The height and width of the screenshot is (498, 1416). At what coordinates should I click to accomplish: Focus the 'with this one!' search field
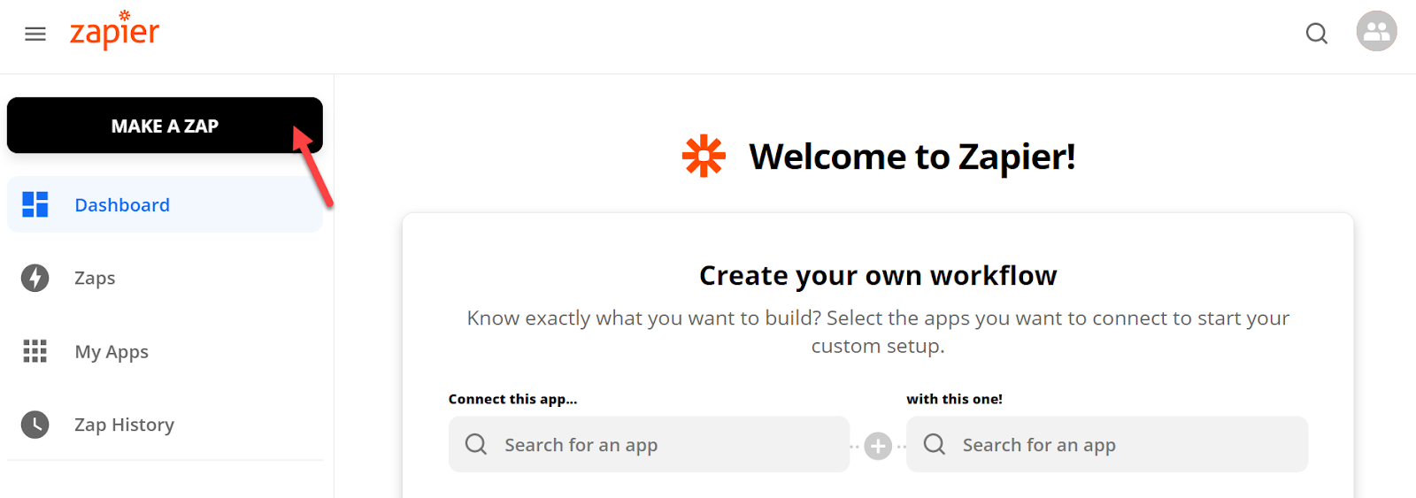[1107, 444]
